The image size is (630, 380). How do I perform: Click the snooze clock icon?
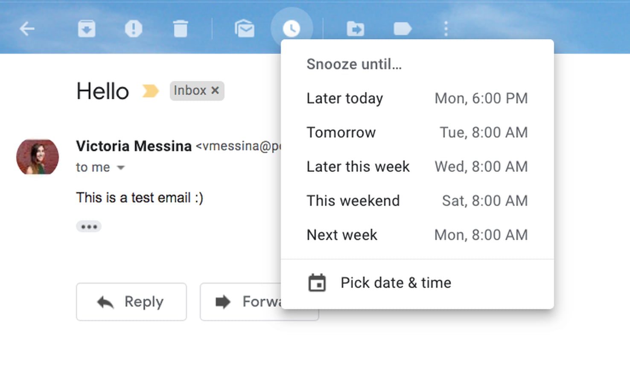coord(292,29)
